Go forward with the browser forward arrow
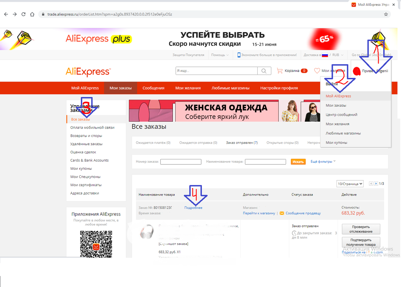 [x=15, y=14]
